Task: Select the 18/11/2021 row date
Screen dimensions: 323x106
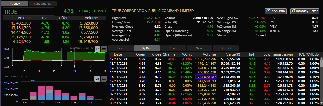Action: pos(118,63)
